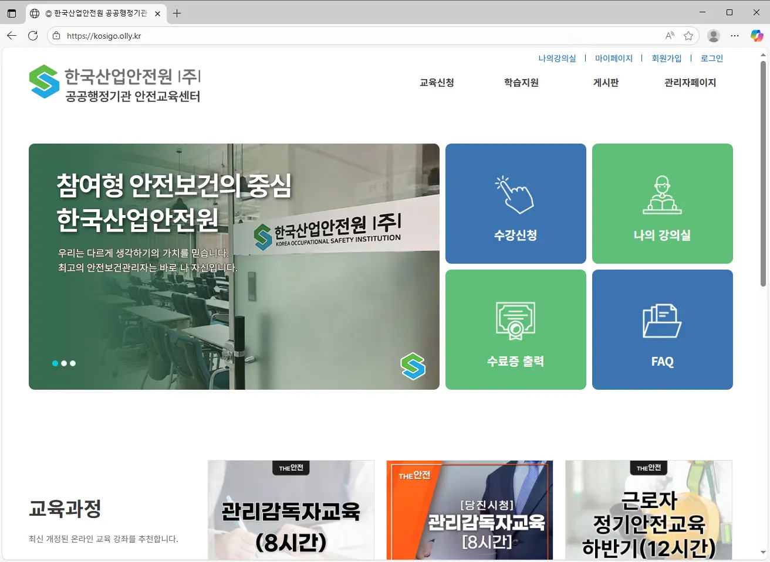Click the first carousel dot indicator
The image size is (770, 562).
55,363
